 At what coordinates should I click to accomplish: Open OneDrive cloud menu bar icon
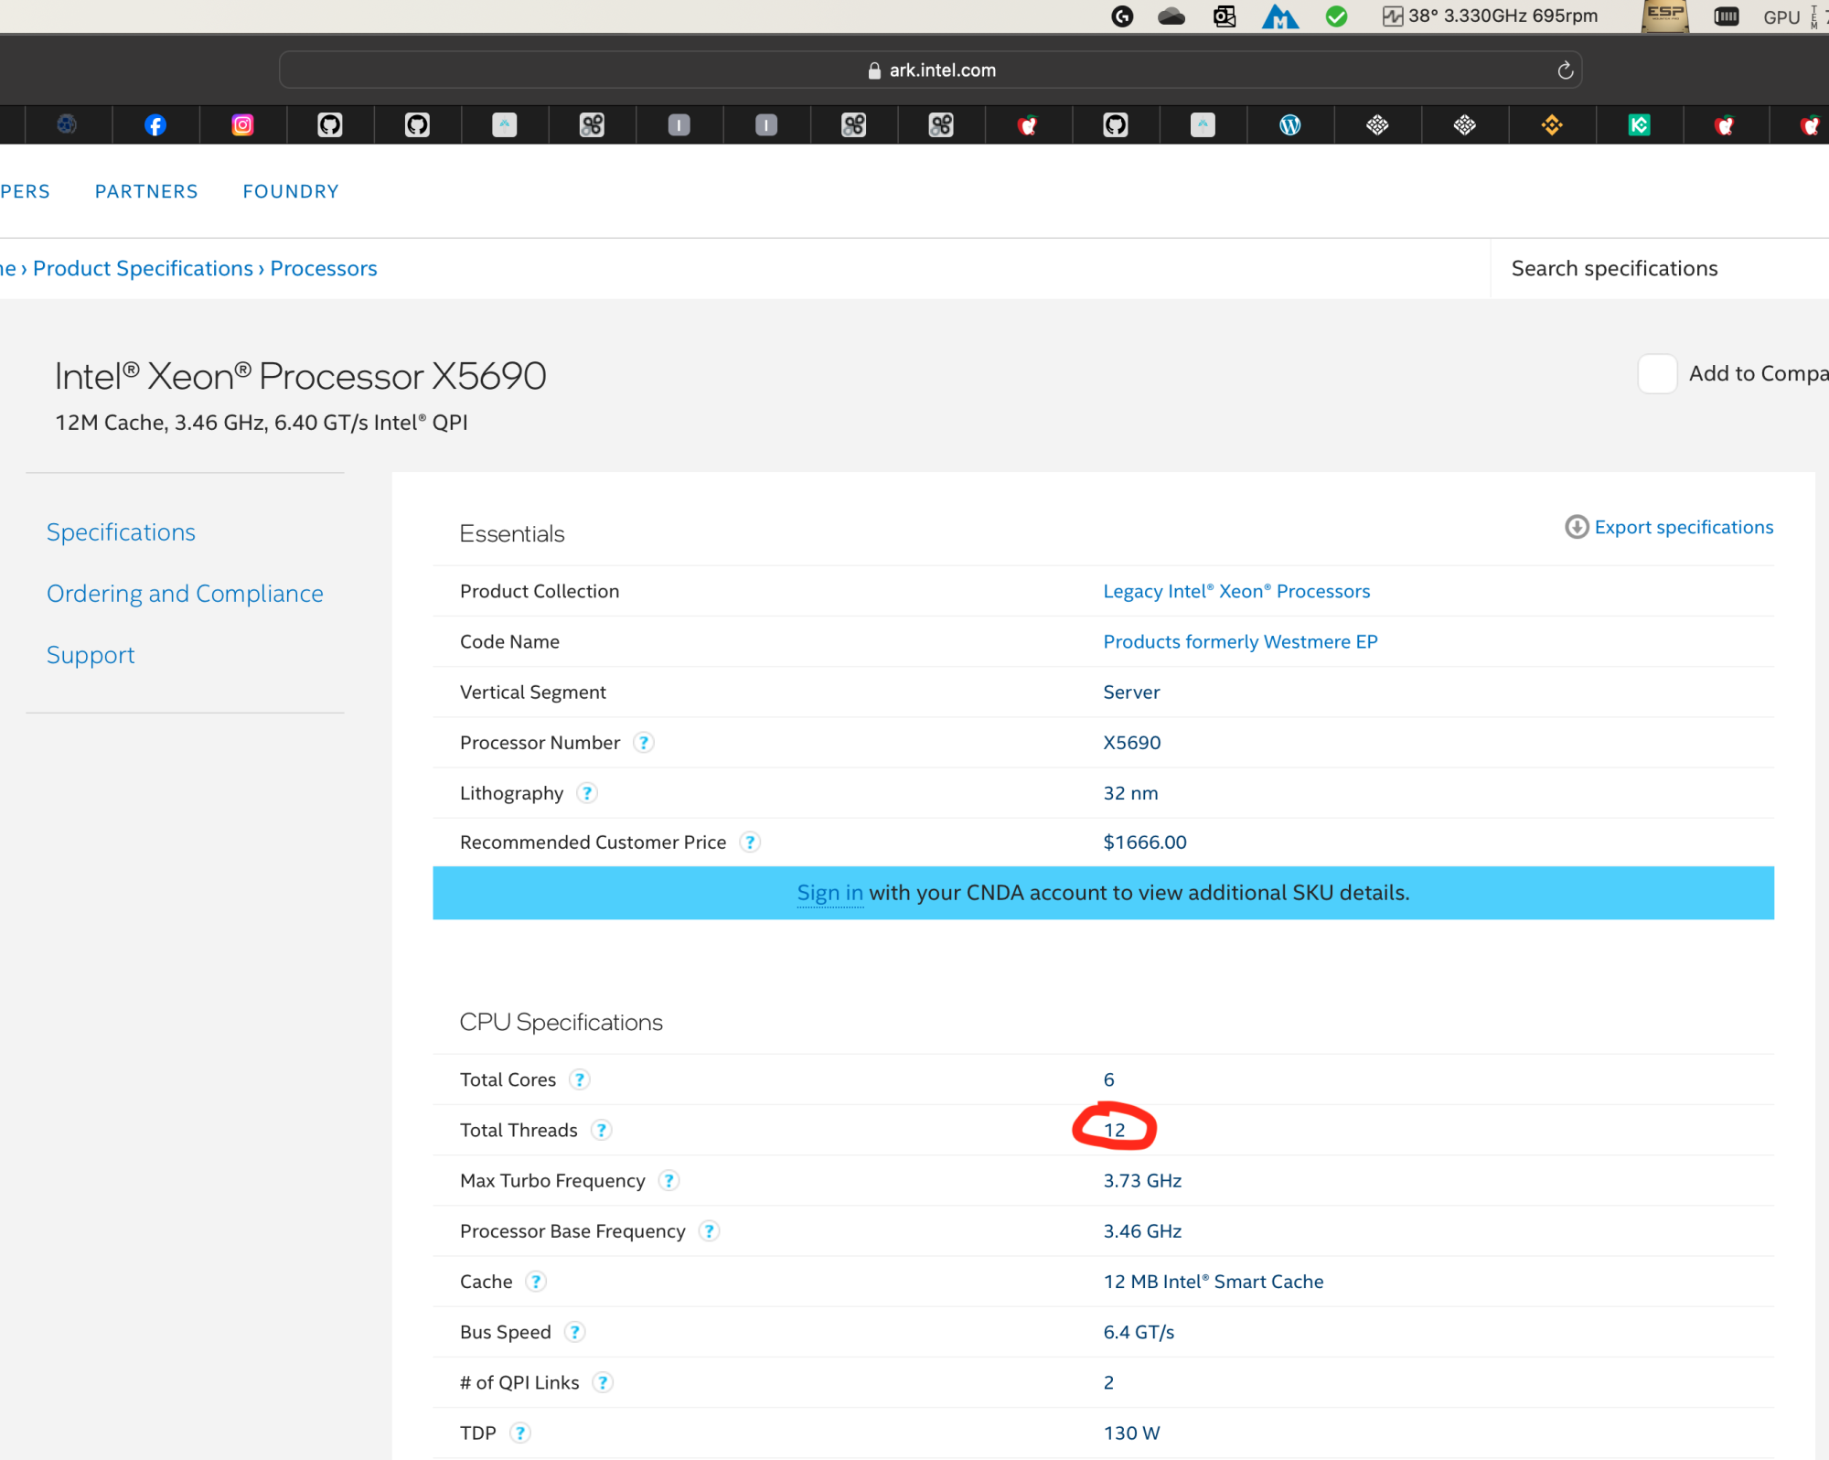pyautogui.click(x=1171, y=16)
